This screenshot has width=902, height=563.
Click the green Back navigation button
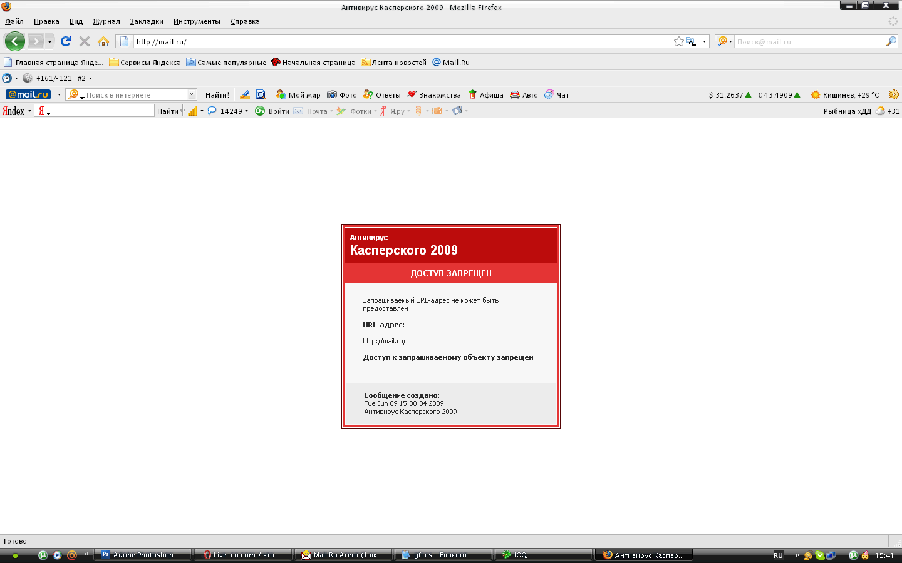pos(15,42)
